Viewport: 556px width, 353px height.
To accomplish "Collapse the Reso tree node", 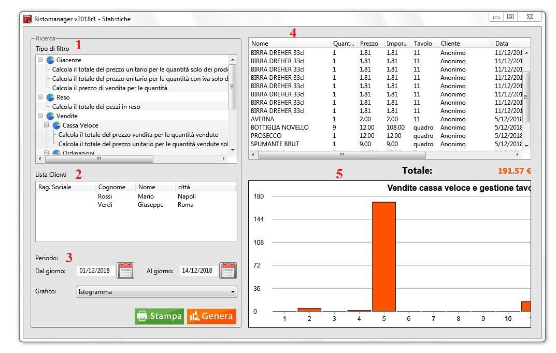I will coord(40,97).
